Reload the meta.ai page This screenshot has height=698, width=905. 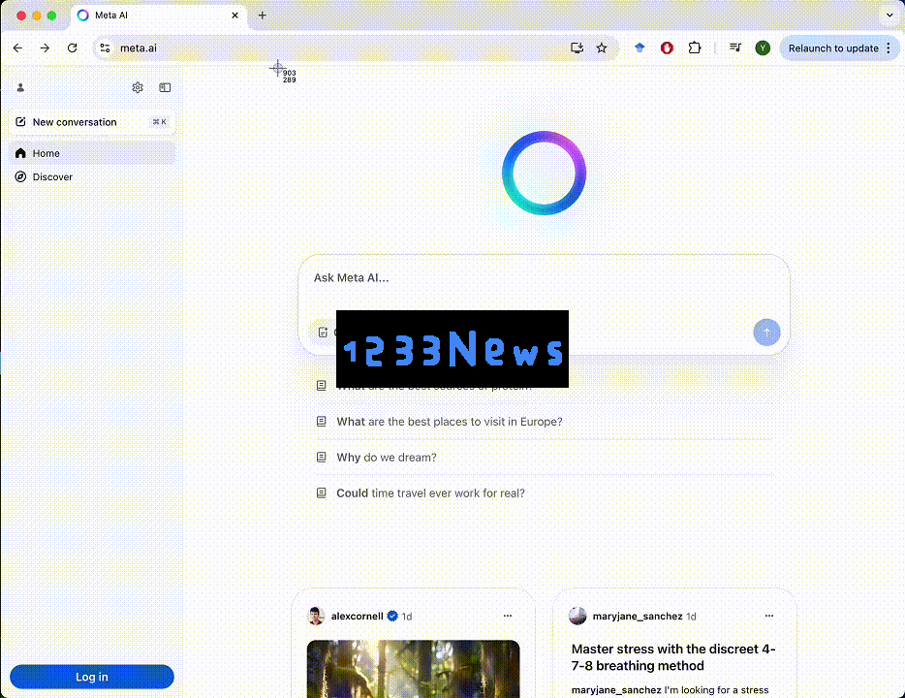[72, 48]
